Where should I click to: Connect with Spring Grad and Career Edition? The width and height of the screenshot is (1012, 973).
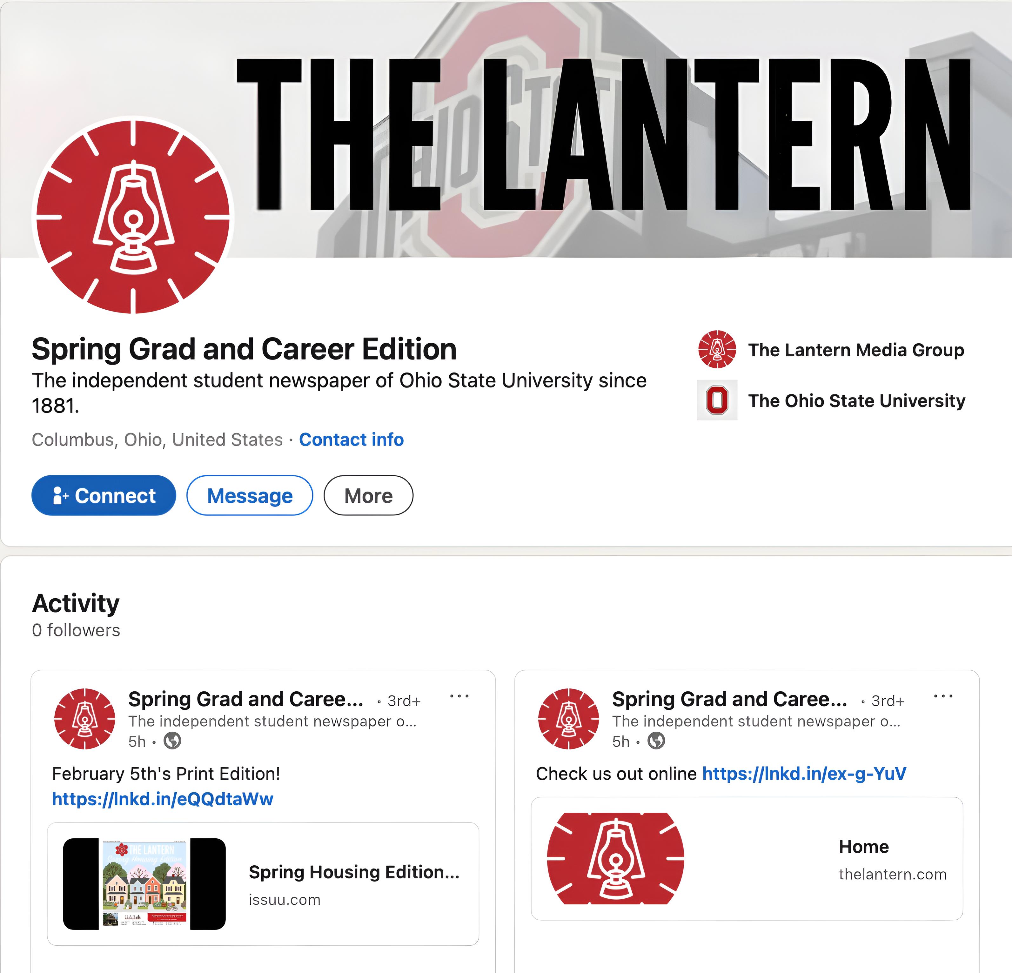[104, 496]
